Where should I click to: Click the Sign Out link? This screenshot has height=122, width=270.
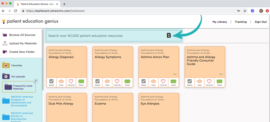pyautogui.click(x=261, y=22)
